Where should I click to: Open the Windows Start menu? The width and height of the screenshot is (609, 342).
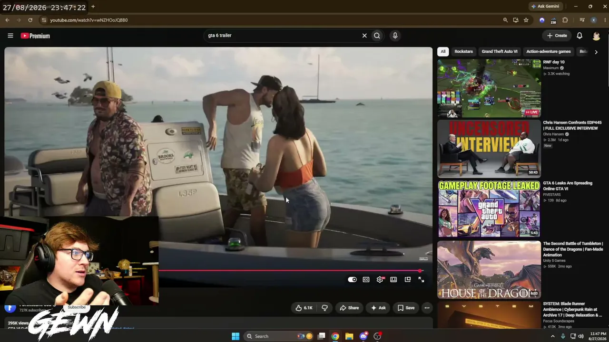point(236,336)
